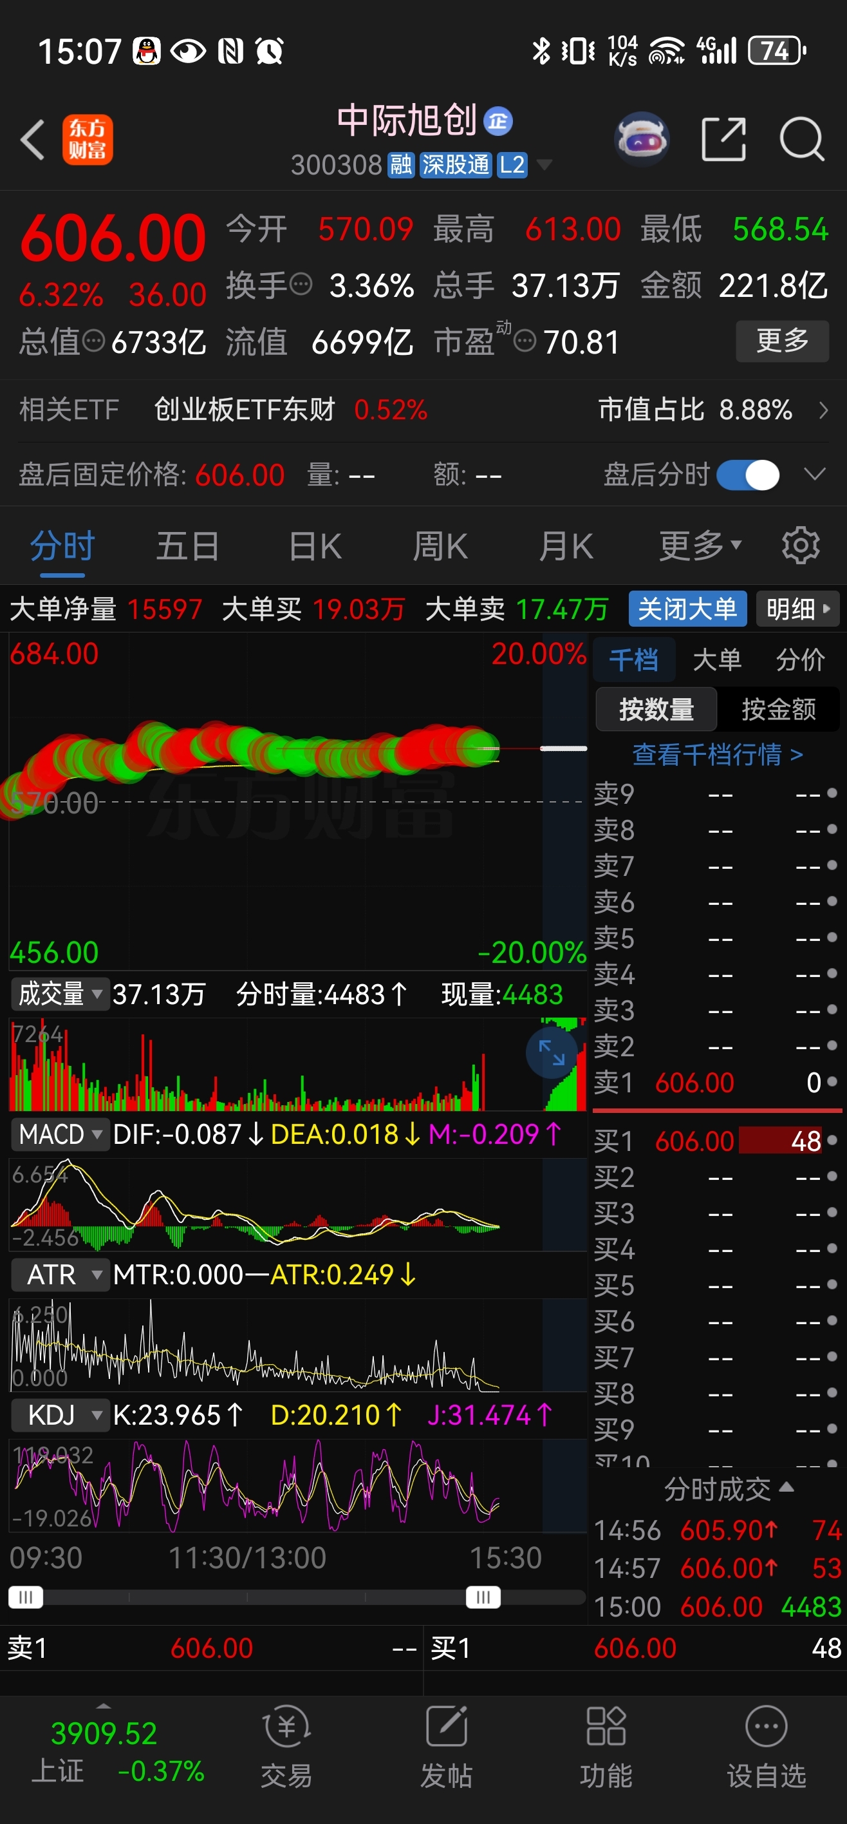The width and height of the screenshot is (847, 1824).
Task: Open the robot assistant avatar icon
Action: pyautogui.click(x=641, y=138)
